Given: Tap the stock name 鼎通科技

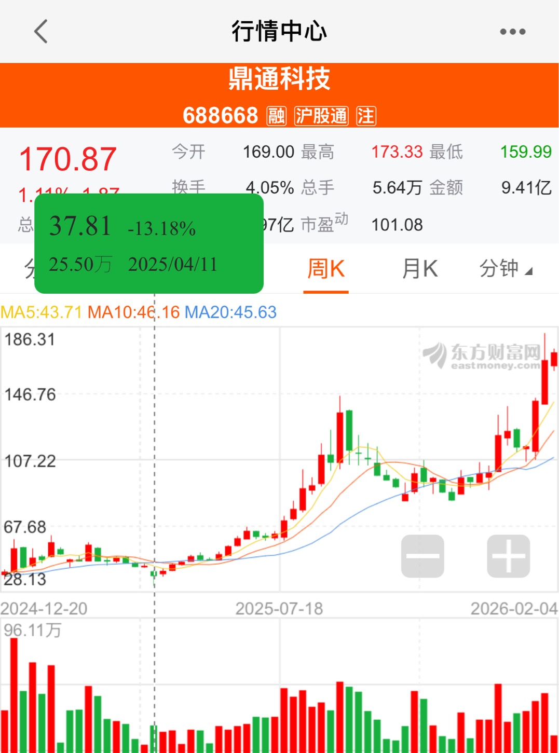Looking at the screenshot, I should coord(279,79).
